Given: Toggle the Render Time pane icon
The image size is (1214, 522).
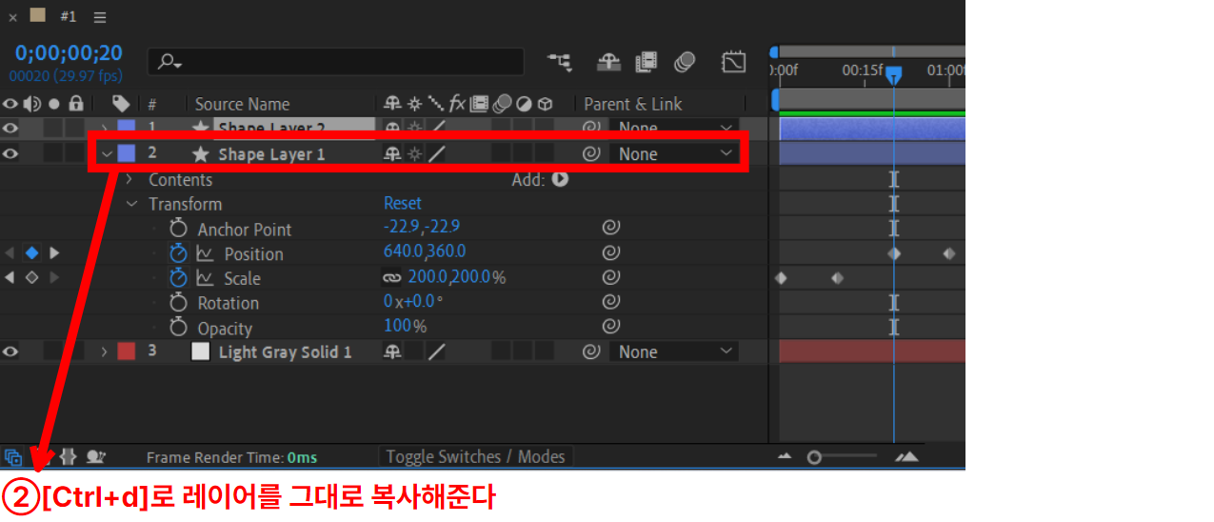Looking at the screenshot, I should pyautogui.click(x=95, y=456).
